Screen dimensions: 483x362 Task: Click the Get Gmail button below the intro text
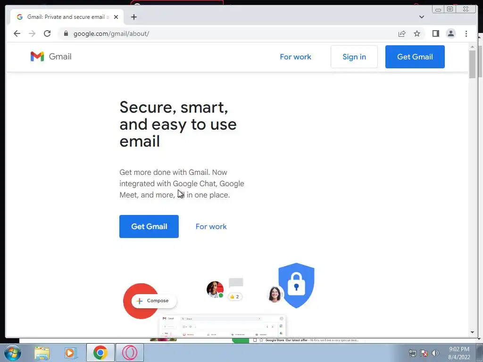(149, 226)
